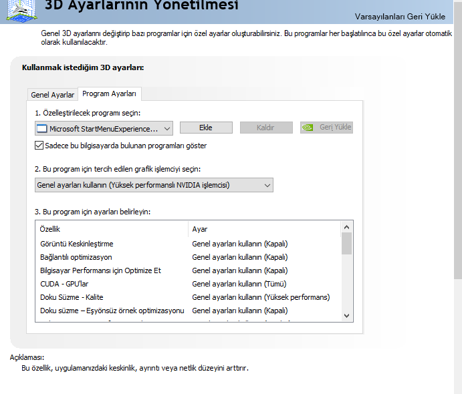
Task: Open the Doku Süzme - Kalite value
Action: click(261, 297)
